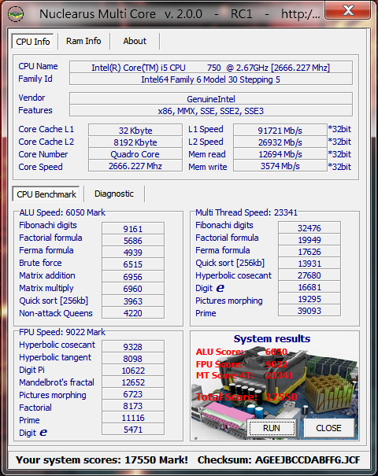
Task: Switch to the Diagnostic tab
Action: coord(114,194)
